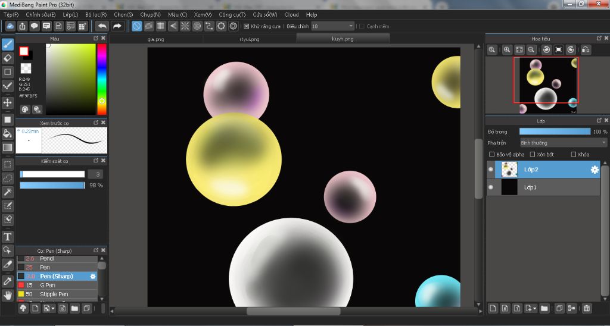The width and height of the screenshot is (610, 326).
Task: Open the Help menu
Action: pyautogui.click(x=312, y=15)
